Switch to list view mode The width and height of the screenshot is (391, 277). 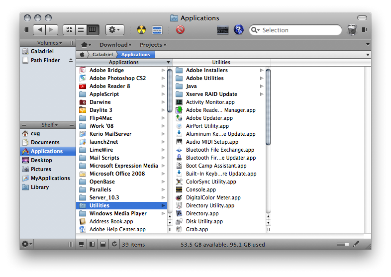(x=81, y=30)
